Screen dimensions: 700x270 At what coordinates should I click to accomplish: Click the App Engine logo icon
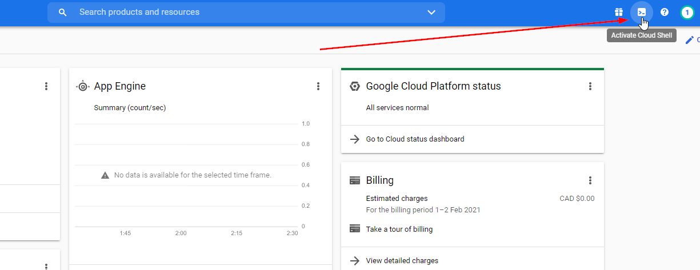coord(83,86)
